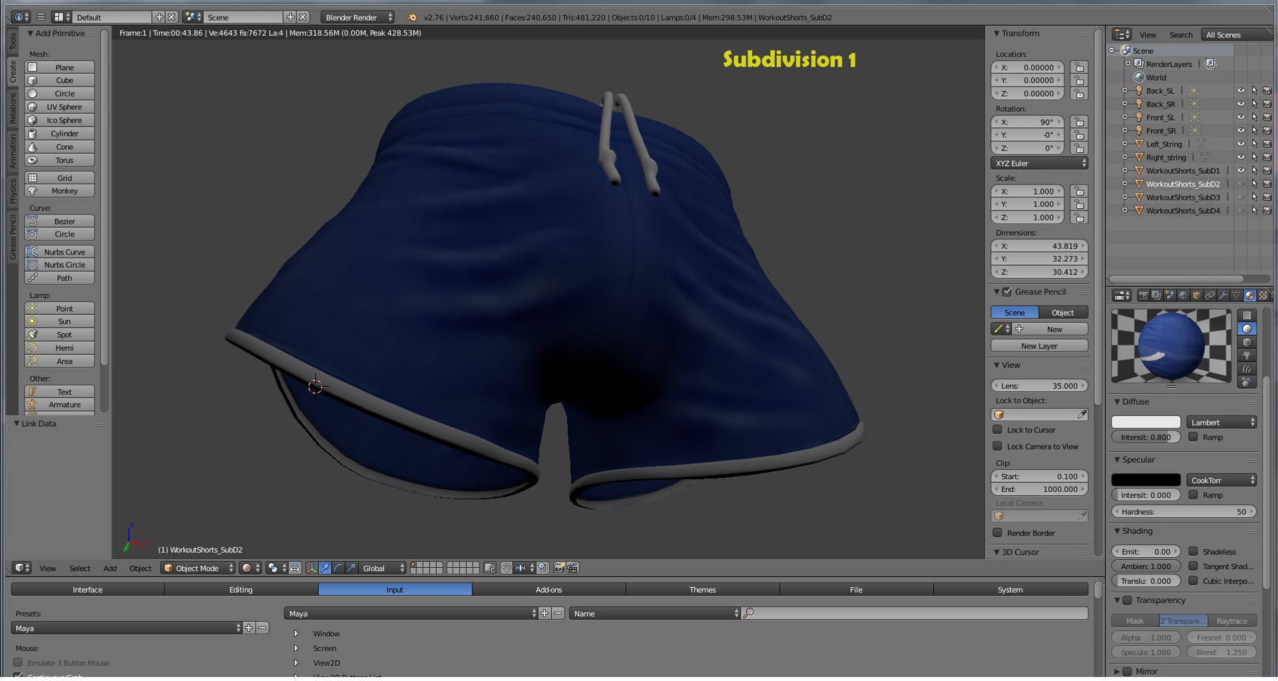
Task: Add a Cone mesh primitive
Action: 60,147
